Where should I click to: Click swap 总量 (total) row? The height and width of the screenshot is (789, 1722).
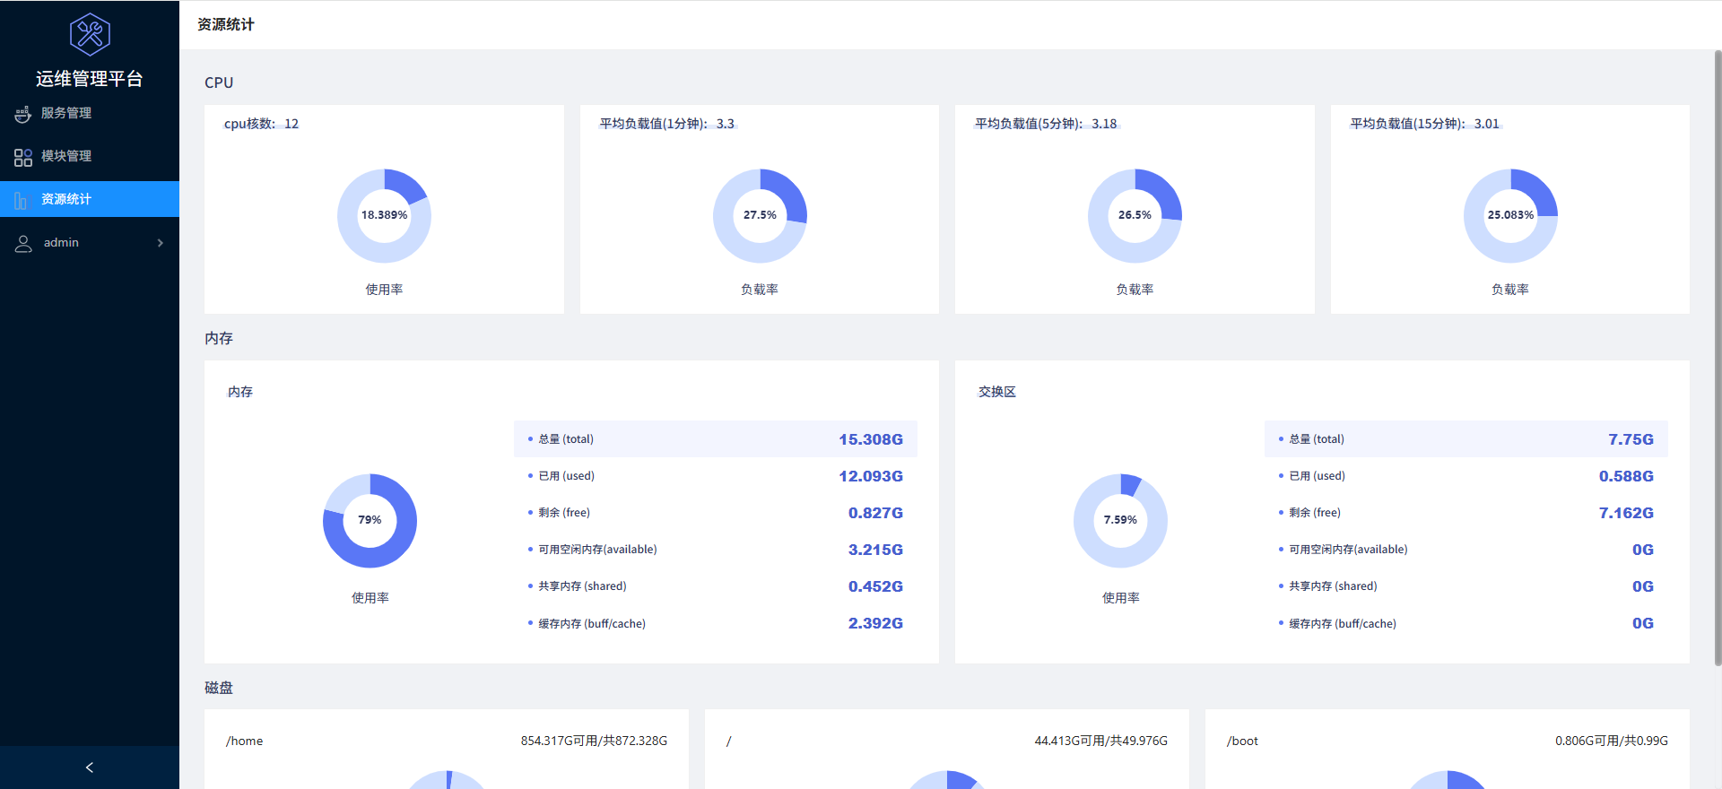point(1466,439)
